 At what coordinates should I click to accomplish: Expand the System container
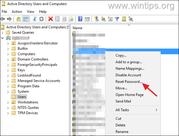8,92
